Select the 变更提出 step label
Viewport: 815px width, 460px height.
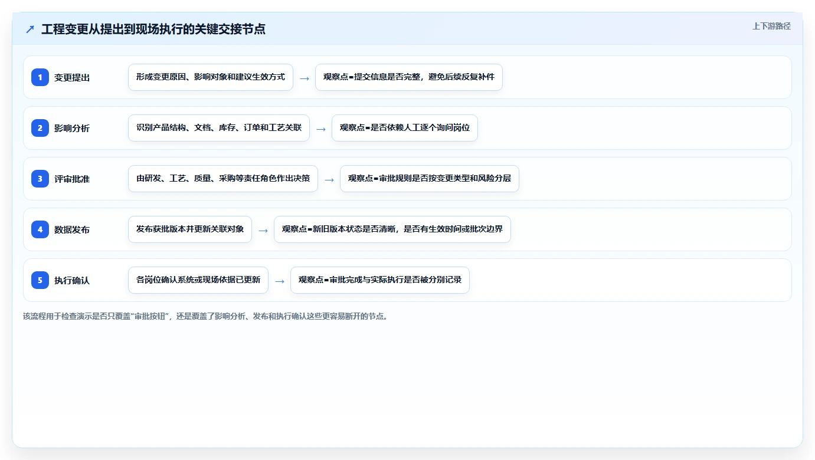(x=72, y=77)
